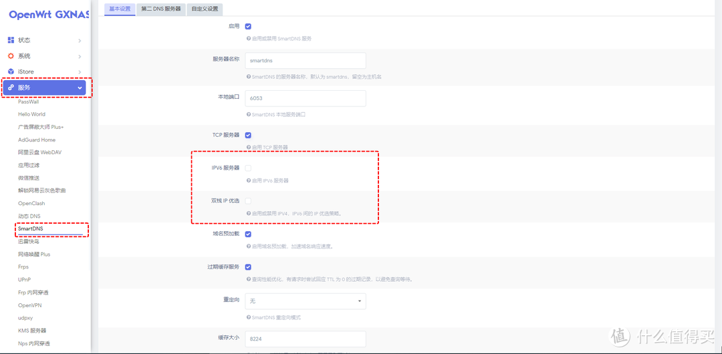Open the 重定向 dropdown

click(x=306, y=301)
